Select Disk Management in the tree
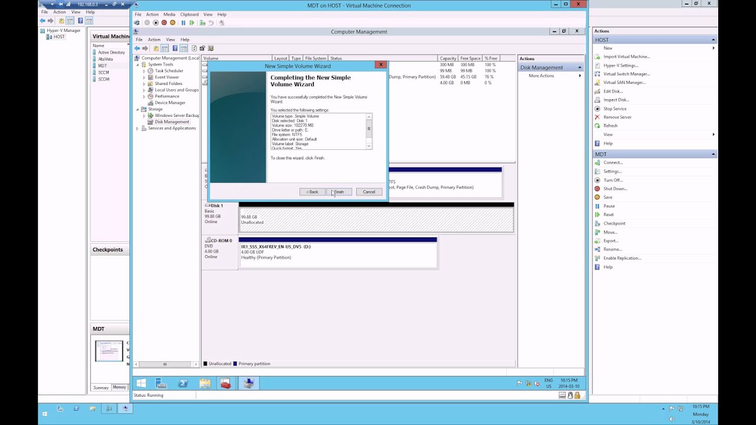The height and width of the screenshot is (425, 756). coord(172,122)
